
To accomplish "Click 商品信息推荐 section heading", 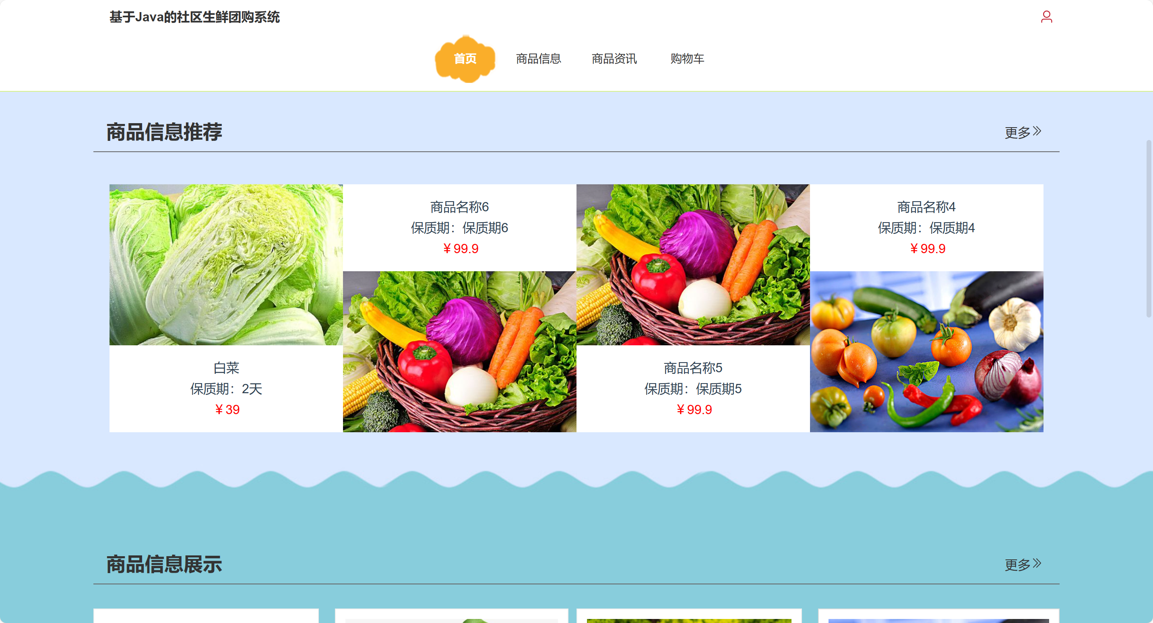I will tap(164, 132).
